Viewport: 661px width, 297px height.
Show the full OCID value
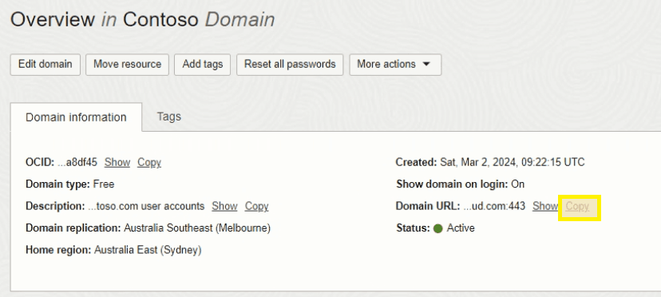[x=117, y=162]
